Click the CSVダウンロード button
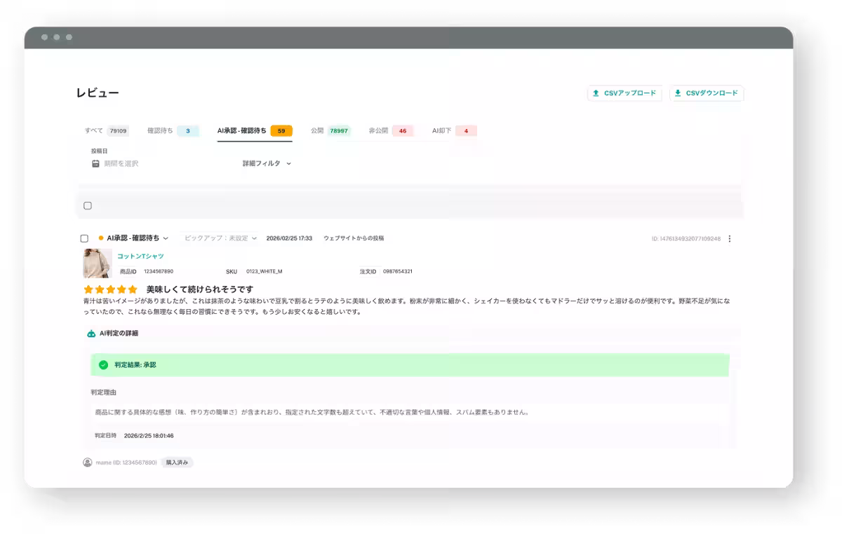Screen dimensions: 842x534 [707, 93]
